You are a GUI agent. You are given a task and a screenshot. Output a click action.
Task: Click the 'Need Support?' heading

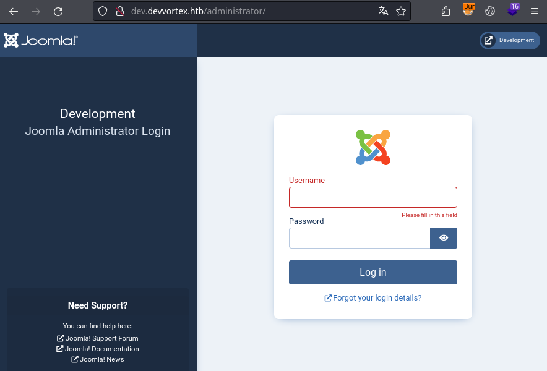pyautogui.click(x=98, y=305)
